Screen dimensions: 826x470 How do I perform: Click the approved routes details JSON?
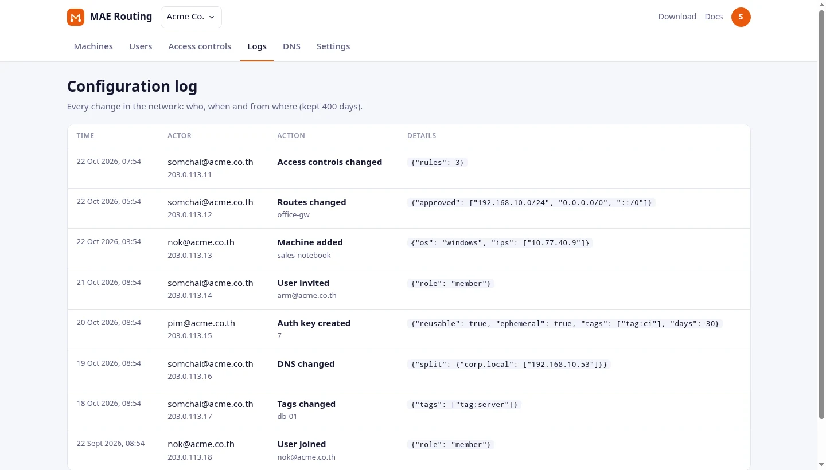coord(532,203)
